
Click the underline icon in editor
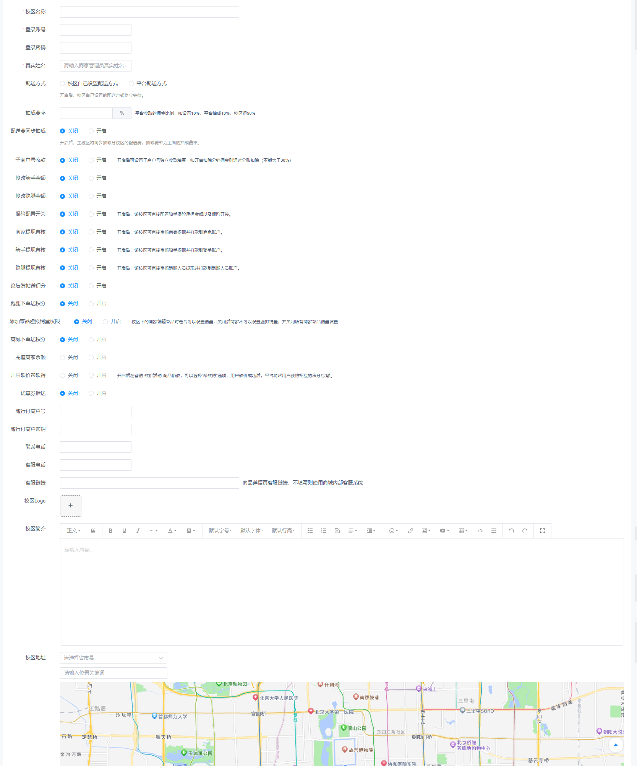[x=124, y=530]
